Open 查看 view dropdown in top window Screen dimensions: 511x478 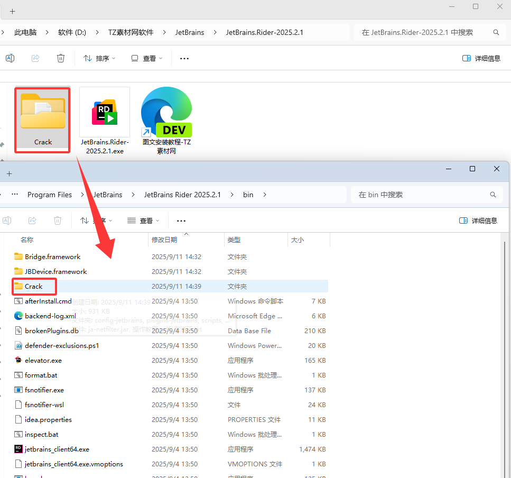(x=147, y=58)
